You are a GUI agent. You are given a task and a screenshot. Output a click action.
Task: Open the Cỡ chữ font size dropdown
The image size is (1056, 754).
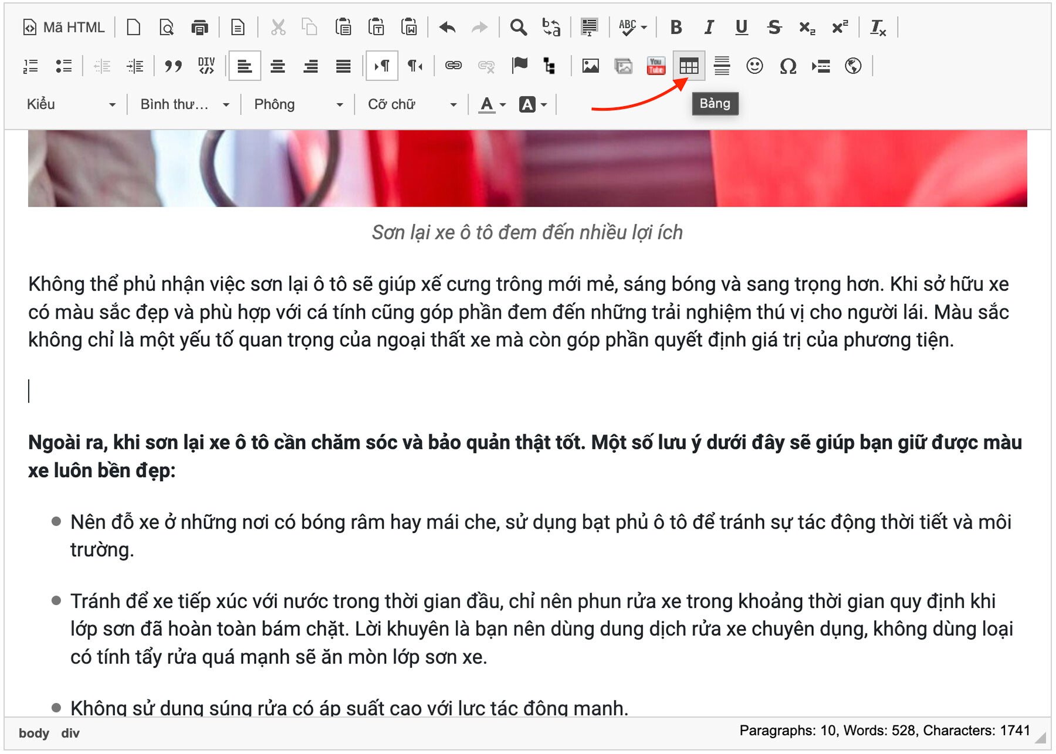click(x=412, y=104)
